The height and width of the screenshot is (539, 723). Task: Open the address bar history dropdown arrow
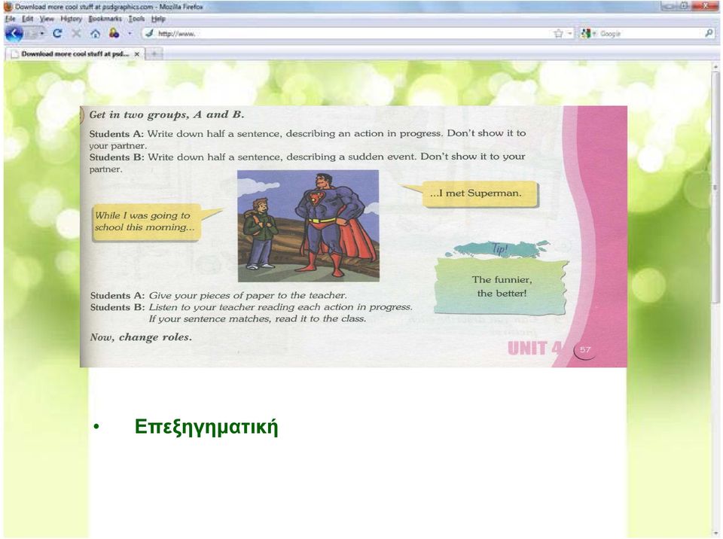(569, 34)
